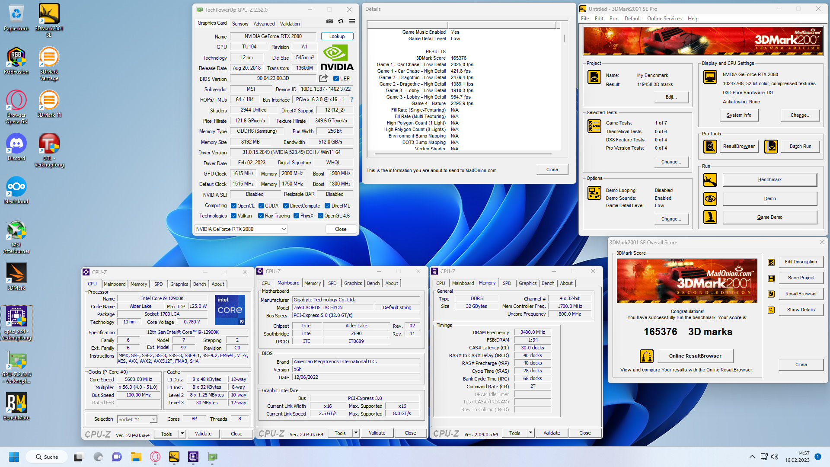Close the Details window via Close button
Screen dimensions: 830x467
552,170
